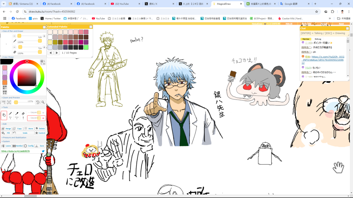
Task: Click the Delete button in Edit
Action: pos(40,128)
